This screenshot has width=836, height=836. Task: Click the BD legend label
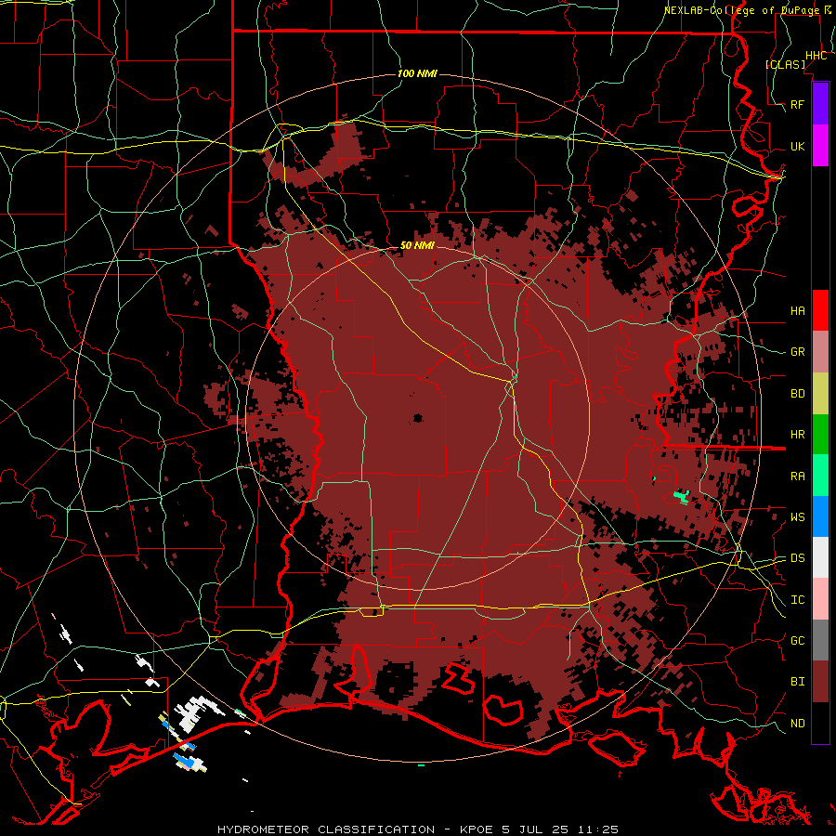click(x=797, y=394)
